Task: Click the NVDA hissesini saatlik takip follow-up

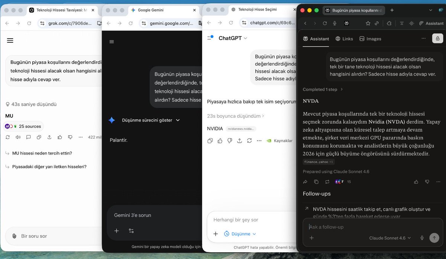Action: point(372,212)
